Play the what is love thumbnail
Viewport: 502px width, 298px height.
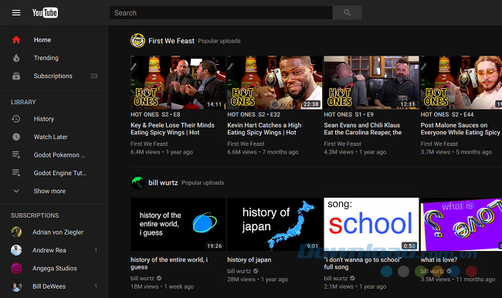coord(461,224)
